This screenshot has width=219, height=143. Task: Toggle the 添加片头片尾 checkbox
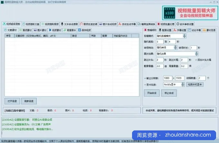click(203, 60)
